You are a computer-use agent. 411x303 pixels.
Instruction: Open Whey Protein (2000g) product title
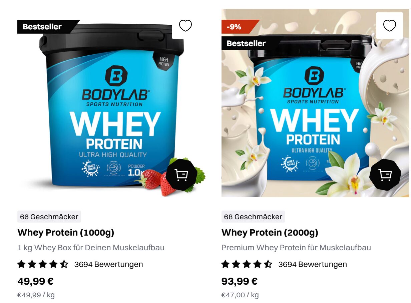click(270, 233)
